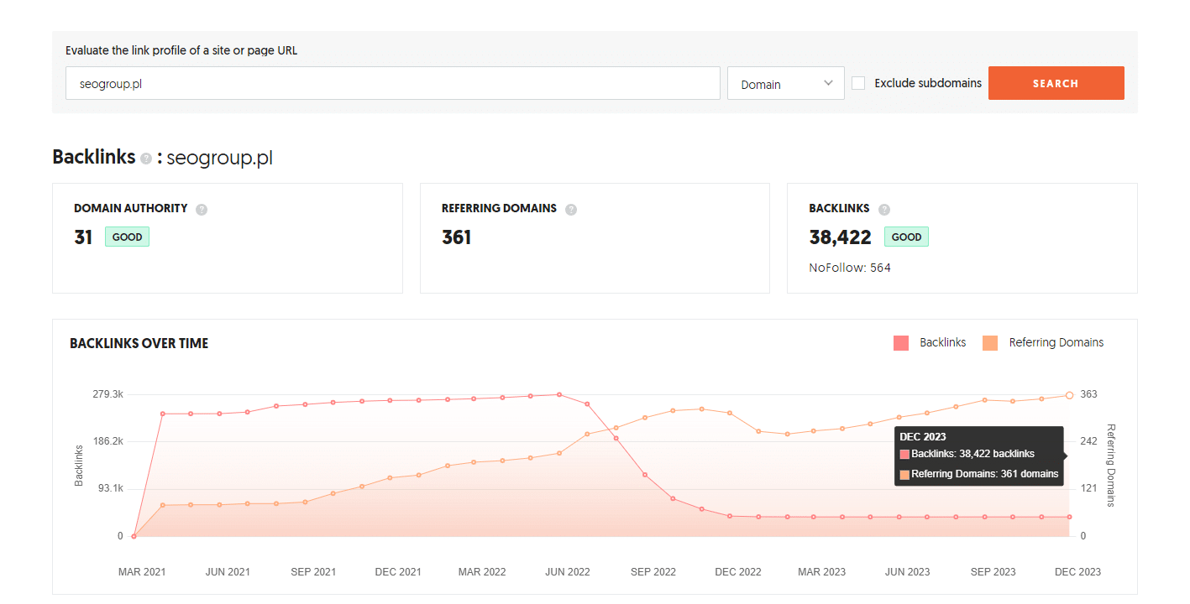This screenshot has height=604, width=1190.
Task: Click the 'Exclude subdomains' label text
Action: (x=928, y=83)
